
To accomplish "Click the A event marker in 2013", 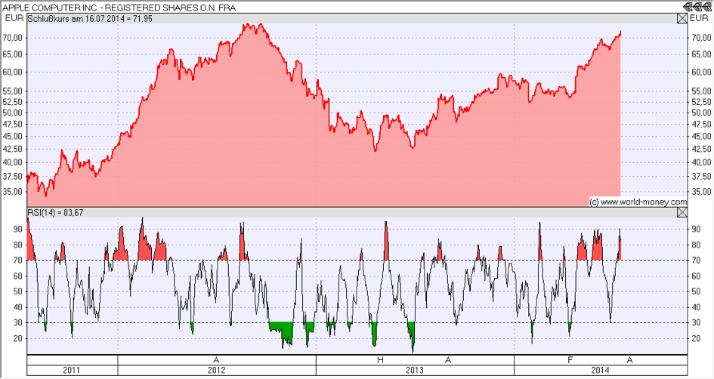I will (448, 360).
